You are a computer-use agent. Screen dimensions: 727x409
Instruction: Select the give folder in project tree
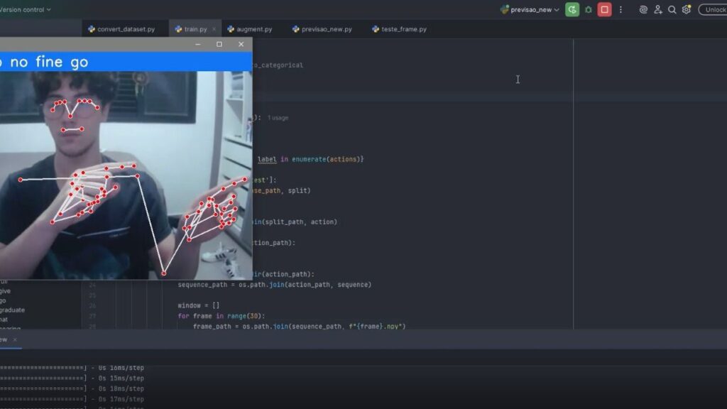pyautogui.click(x=6, y=290)
